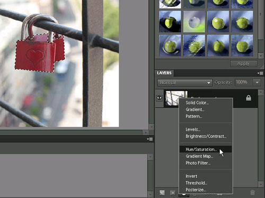
Task: Apply Invert adjustment from menu
Action: coord(191,176)
